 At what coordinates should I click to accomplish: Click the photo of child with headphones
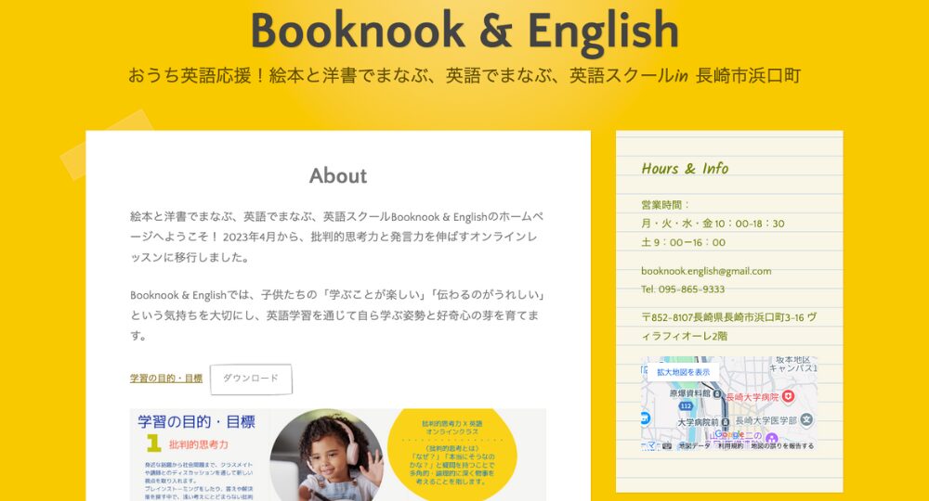click(327, 456)
